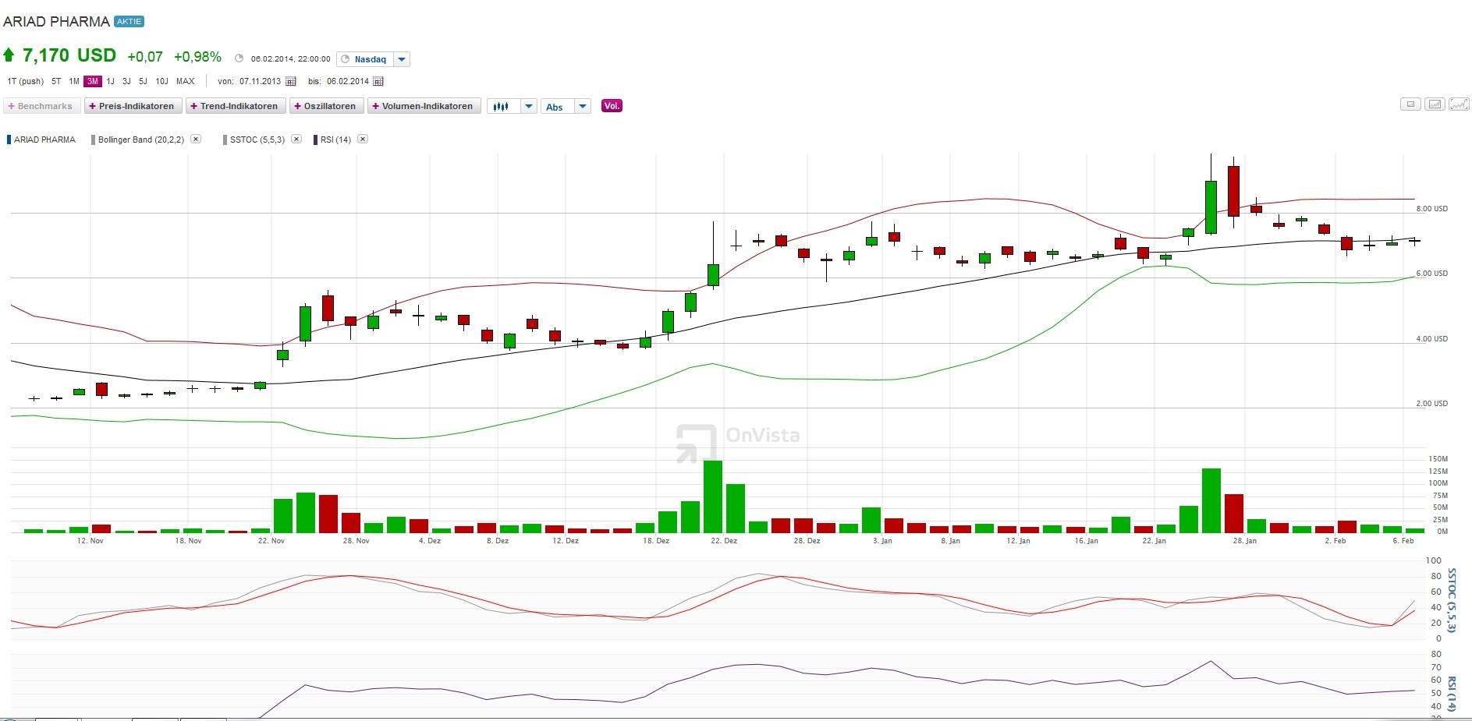
Task: Switch to the fullscreen chart view
Action: [1460, 104]
